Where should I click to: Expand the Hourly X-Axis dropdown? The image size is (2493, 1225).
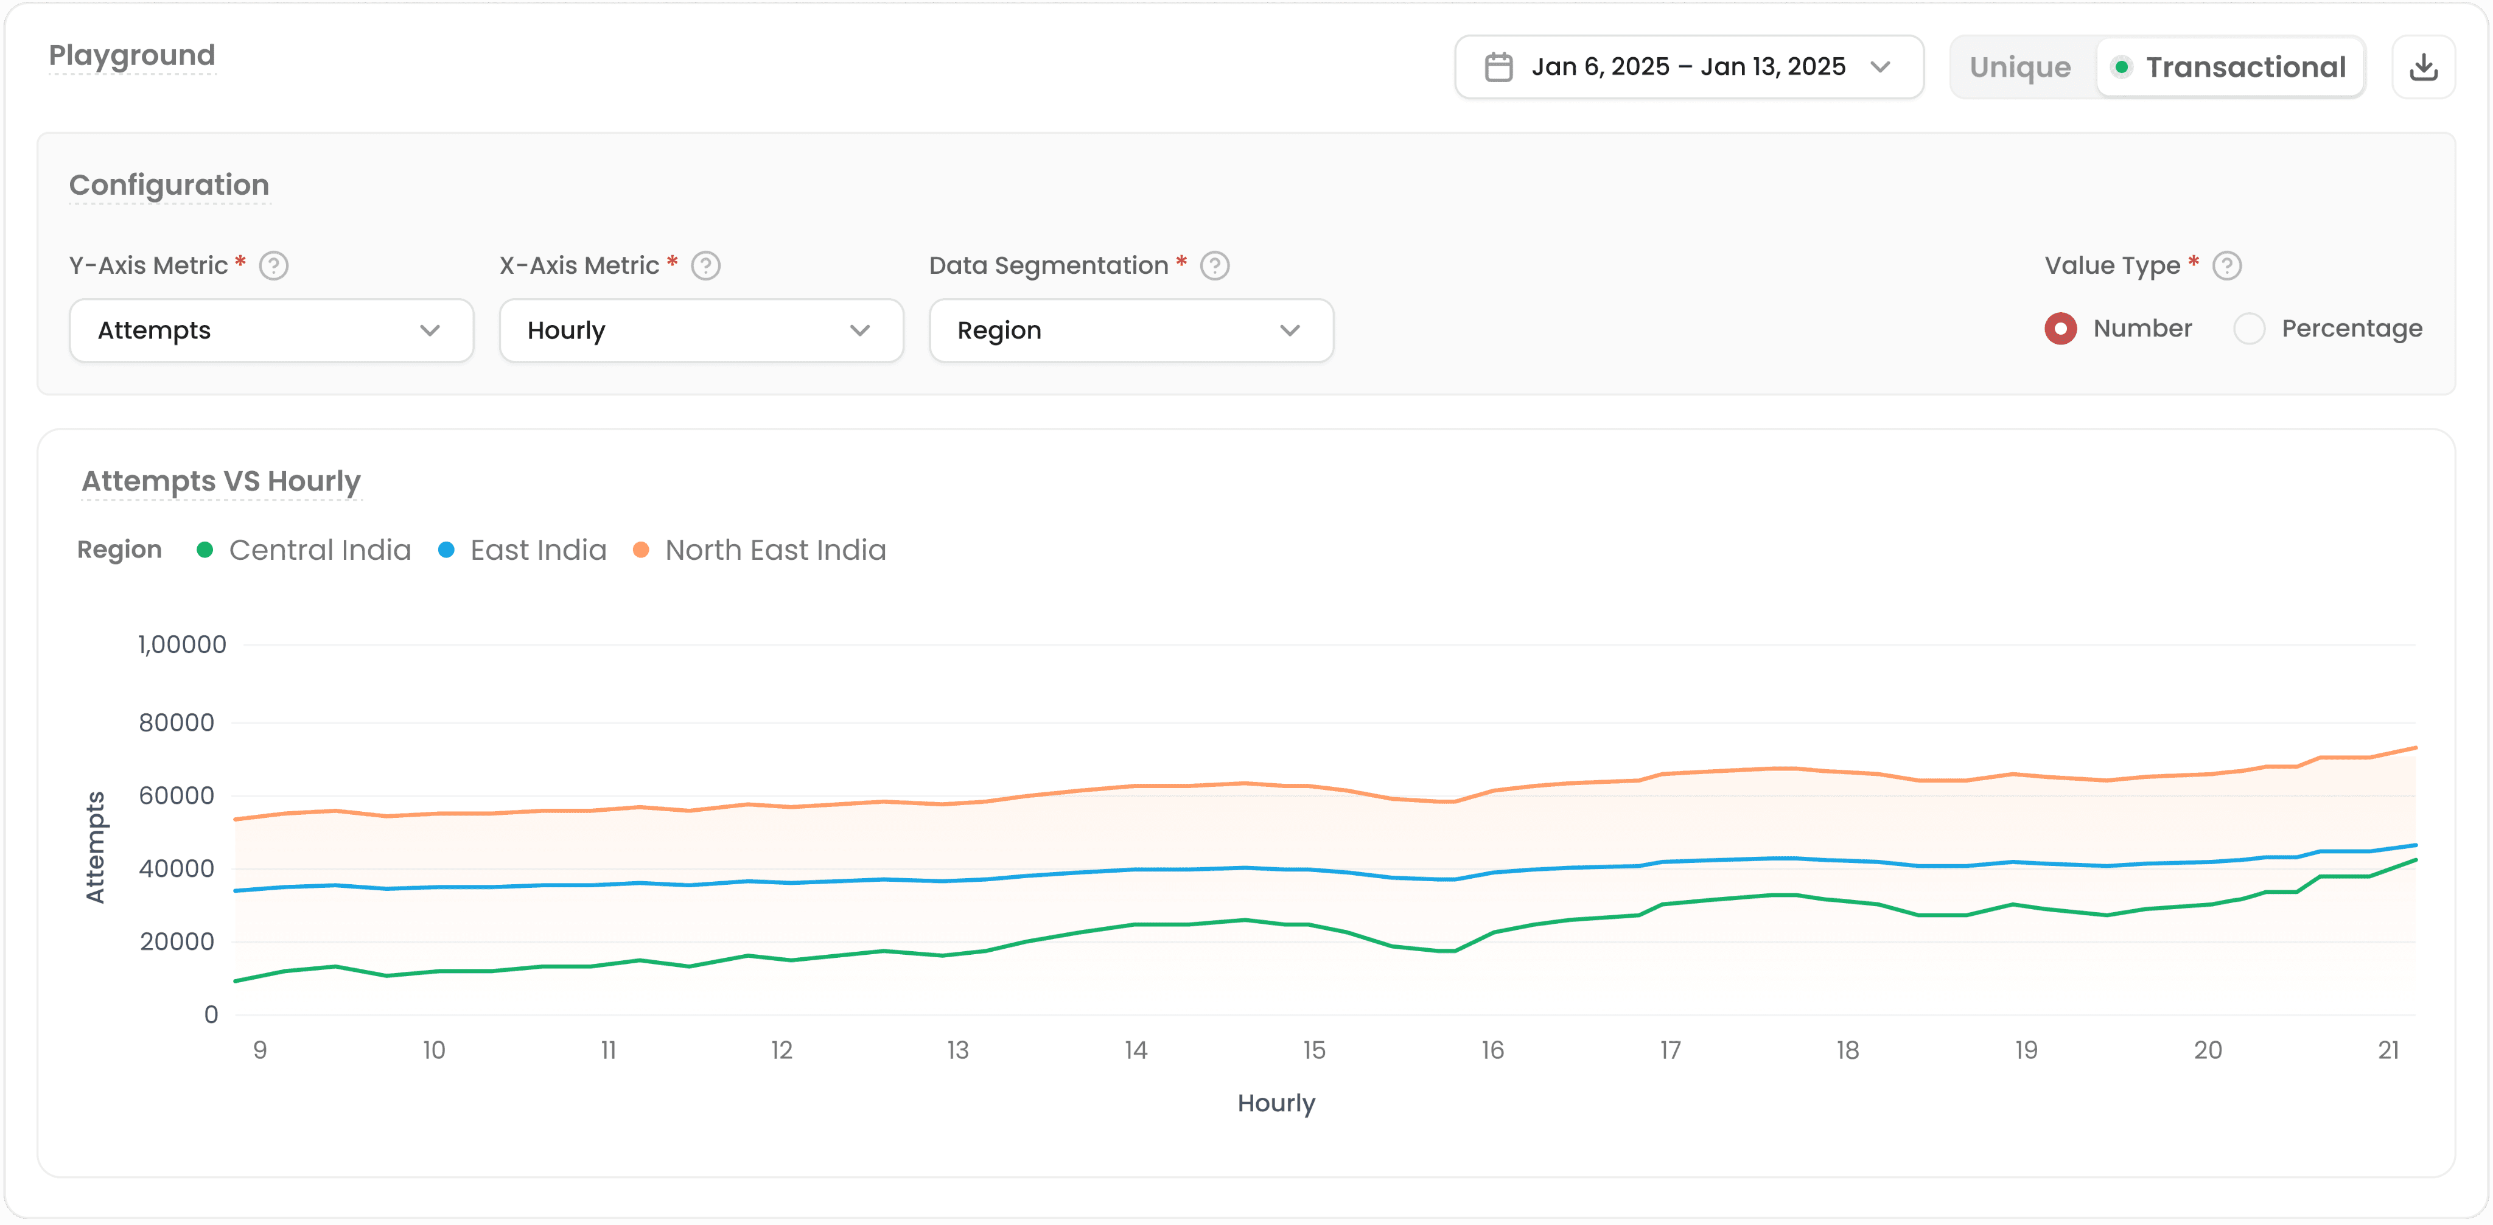point(701,330)
